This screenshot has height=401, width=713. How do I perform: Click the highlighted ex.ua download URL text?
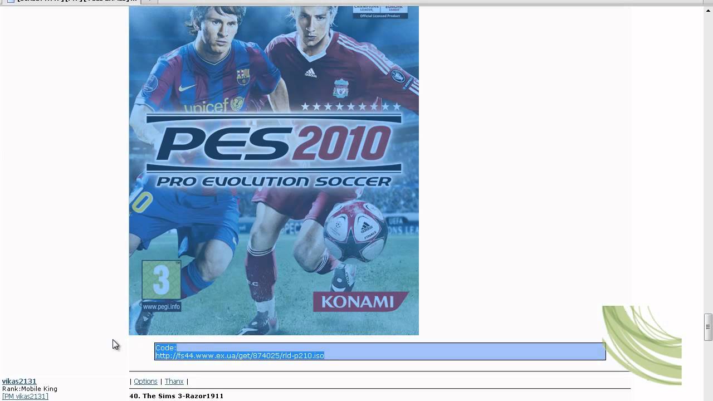click(240, 355)
